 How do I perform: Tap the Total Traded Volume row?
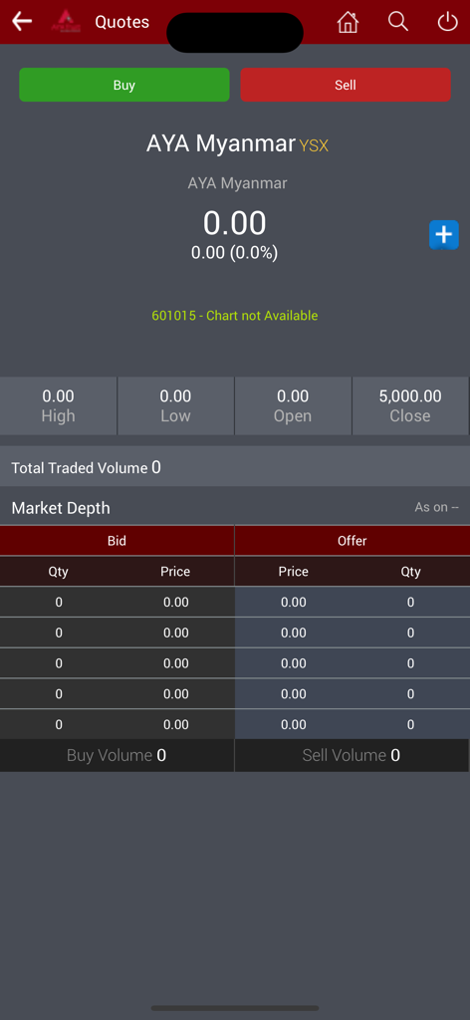pos(235,467)
